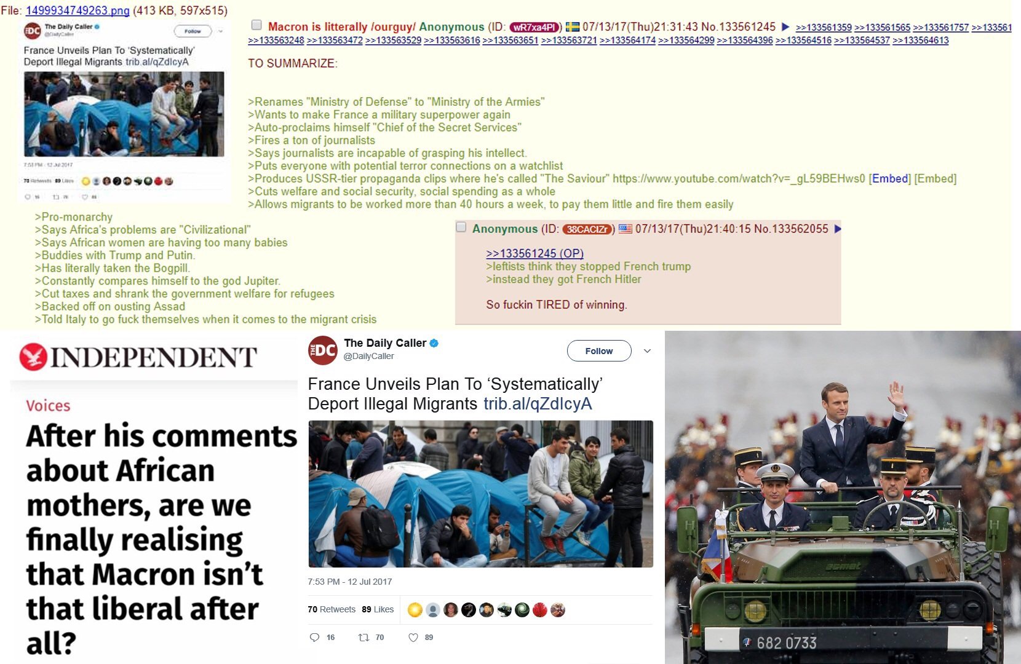
Task: Click the trib.al/qZdIcyA link in large tweet
Action: (538, 403)
